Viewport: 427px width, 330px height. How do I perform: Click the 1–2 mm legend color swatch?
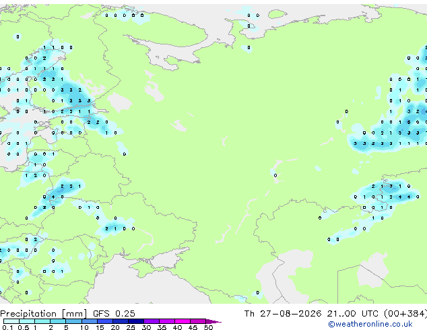coord(42,321)
